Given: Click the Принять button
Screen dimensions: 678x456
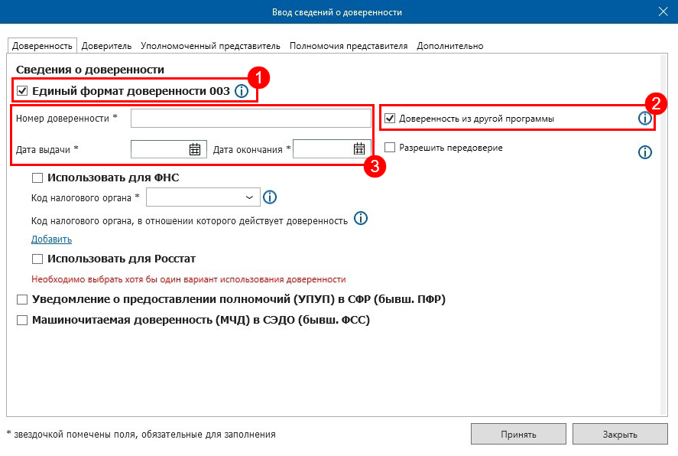Looking at the screenshot, I should pyautogui.click(x=518, y=435).
